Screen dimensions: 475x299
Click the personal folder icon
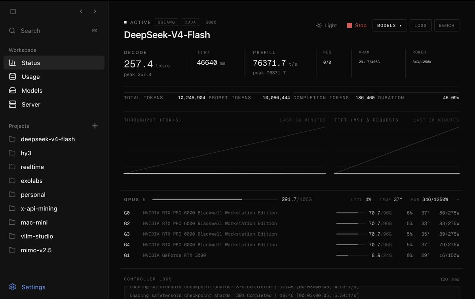12,194
